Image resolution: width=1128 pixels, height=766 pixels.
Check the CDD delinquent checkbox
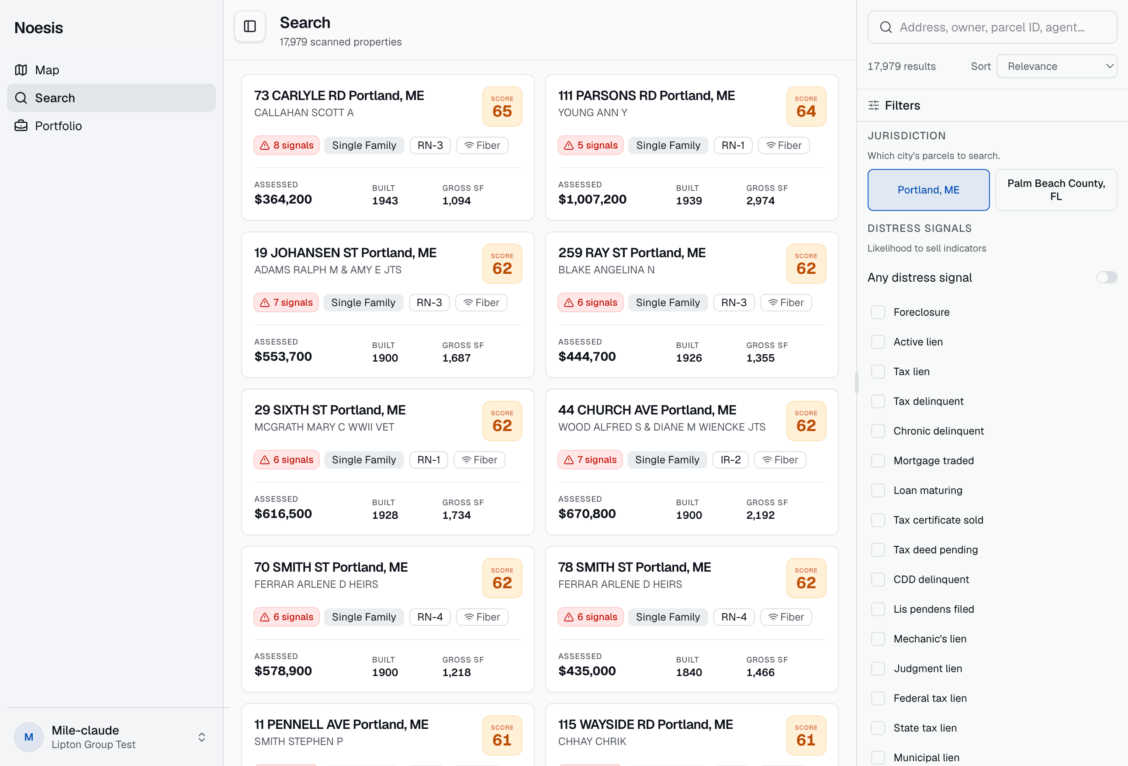click(878, 579)
